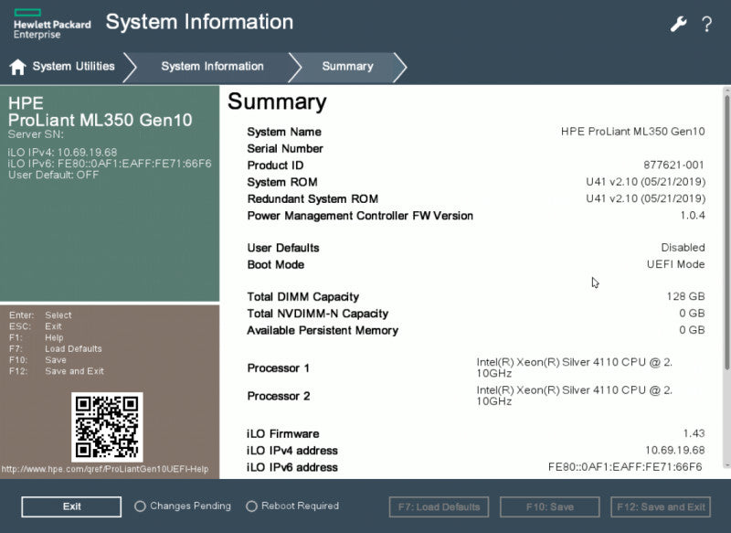Click Product ID value 877621-001
Image resolution: width=731 pixels, height=533 pixels.
pyautogui.click(x=673, y=165)
